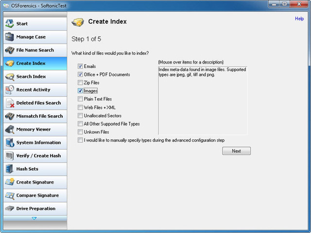Check All Other Supported File Types
Image resolution: width=311 pixels, height=233 pixels.
[x=80, y=124]
